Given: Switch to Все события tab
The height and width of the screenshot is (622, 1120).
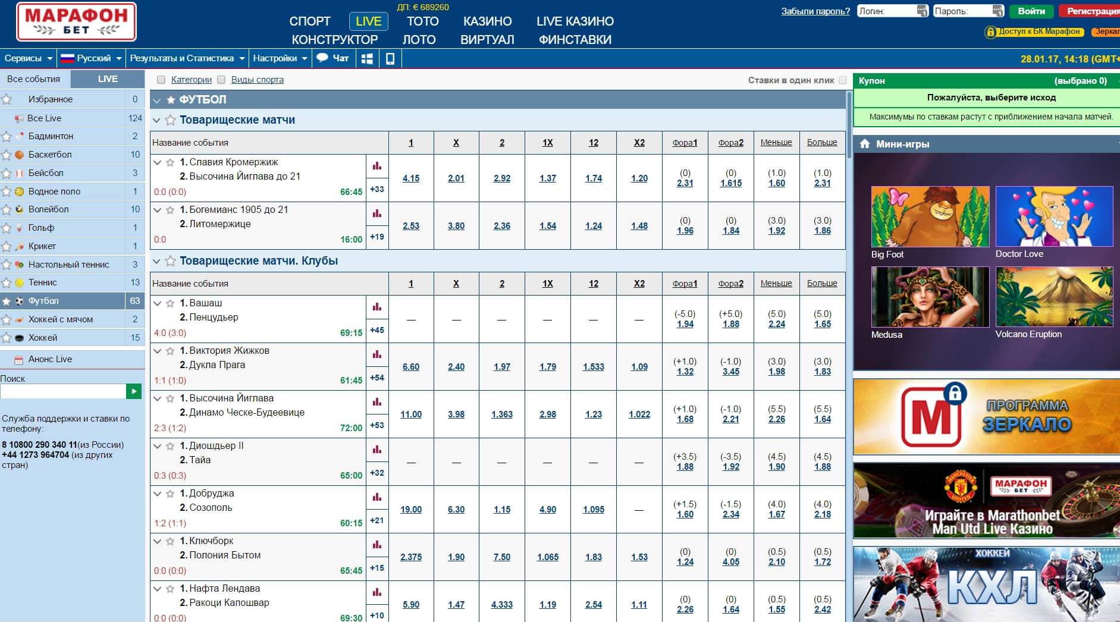Looking at the screenshot, I should (x=34, y=79).
